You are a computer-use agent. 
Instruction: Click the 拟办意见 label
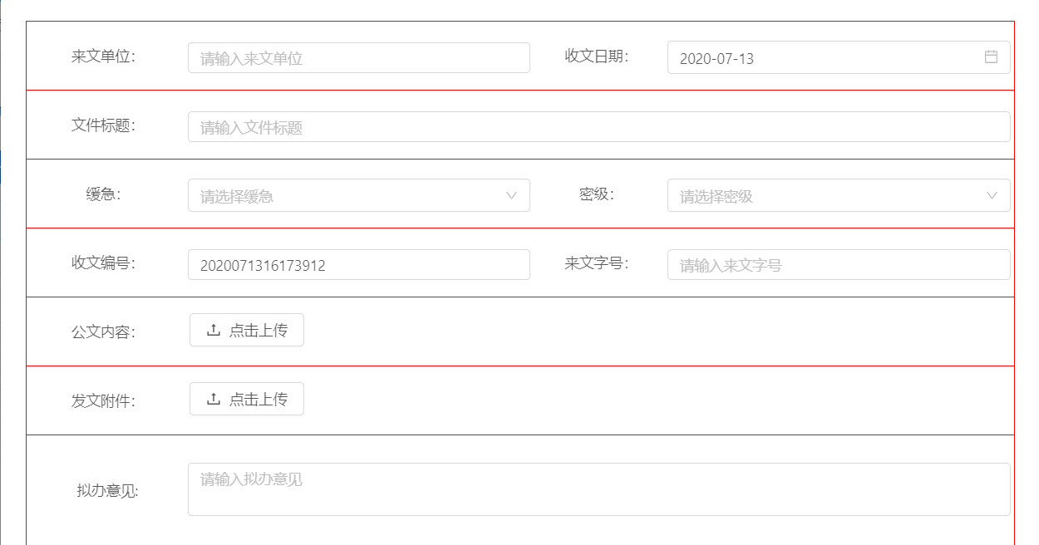click(x=107, y=491)
